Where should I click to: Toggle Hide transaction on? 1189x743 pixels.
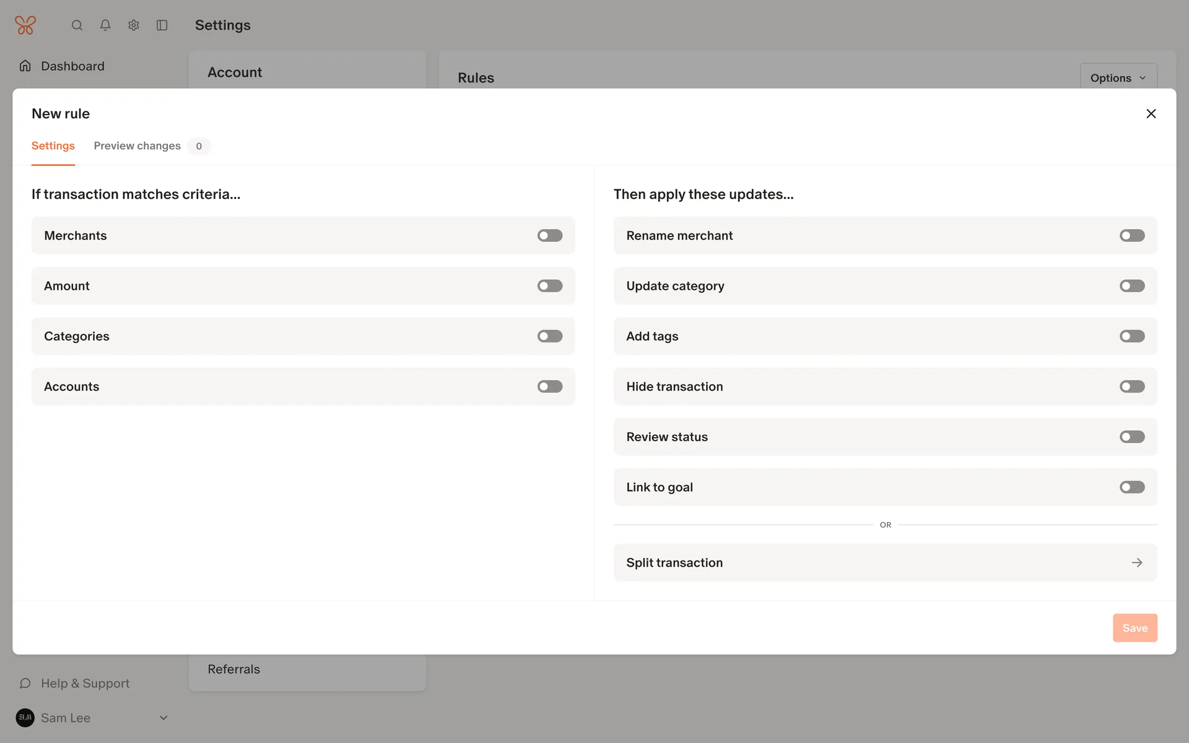pos(1131,386)
